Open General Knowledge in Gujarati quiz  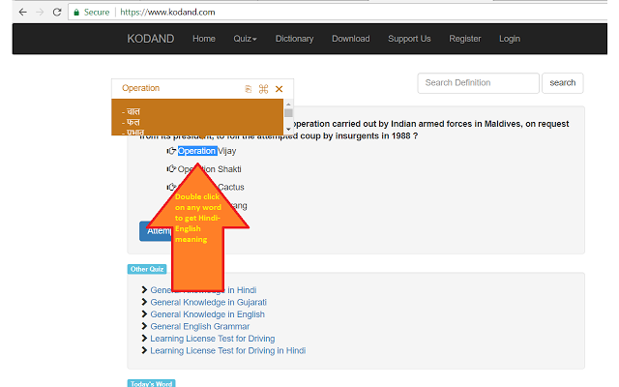209,303
